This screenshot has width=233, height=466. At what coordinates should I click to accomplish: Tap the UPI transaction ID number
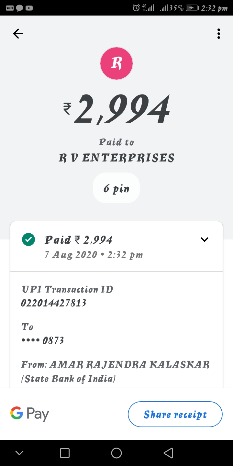pos(54,303)
